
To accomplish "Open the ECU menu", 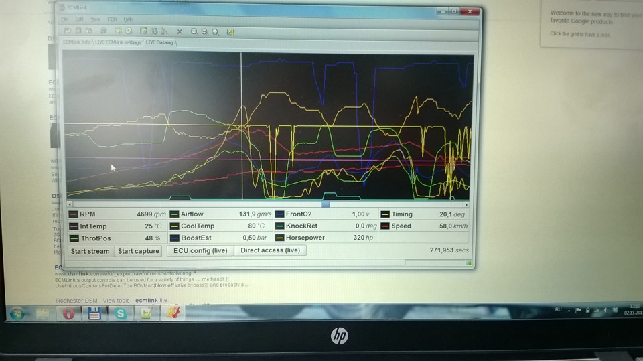I will (x=112, y=19).
